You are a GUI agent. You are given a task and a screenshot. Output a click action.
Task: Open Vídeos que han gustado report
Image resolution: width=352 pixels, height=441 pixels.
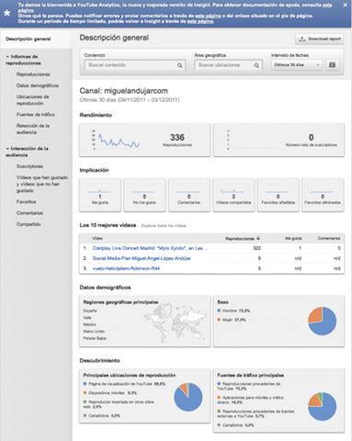point(42,184)
